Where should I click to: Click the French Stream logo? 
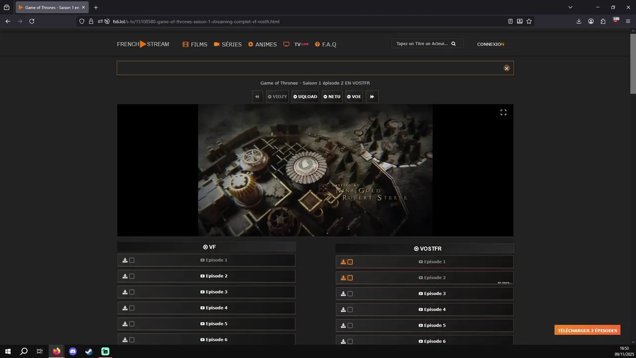143,44
